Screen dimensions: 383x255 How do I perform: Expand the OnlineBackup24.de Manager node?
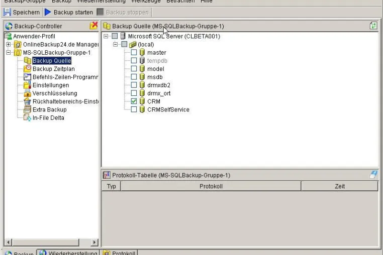(9, 44)
